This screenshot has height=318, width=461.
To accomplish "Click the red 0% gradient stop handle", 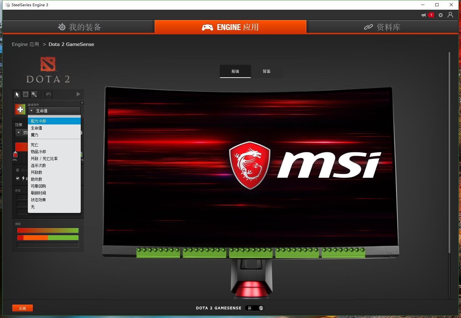I will tap(15, 155).
